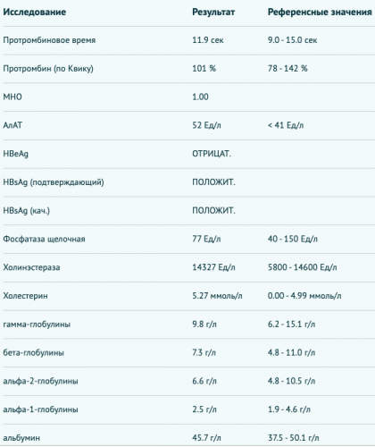Select the Фосфатаза щелочная row label
Viewport: 375px width, 447px height.
(x=44, y=239)
